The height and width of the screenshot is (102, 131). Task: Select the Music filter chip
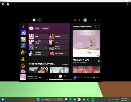tap(37, 28)
